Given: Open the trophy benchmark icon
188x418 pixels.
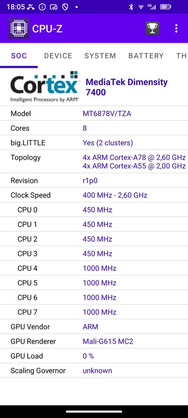Looking at the screenshot, I should [152, 28].
